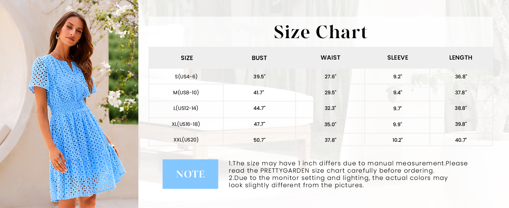This screenshot has width=509, height=208.
Task: Select the SLEEVE column header
Action: [x=398, y=58]
